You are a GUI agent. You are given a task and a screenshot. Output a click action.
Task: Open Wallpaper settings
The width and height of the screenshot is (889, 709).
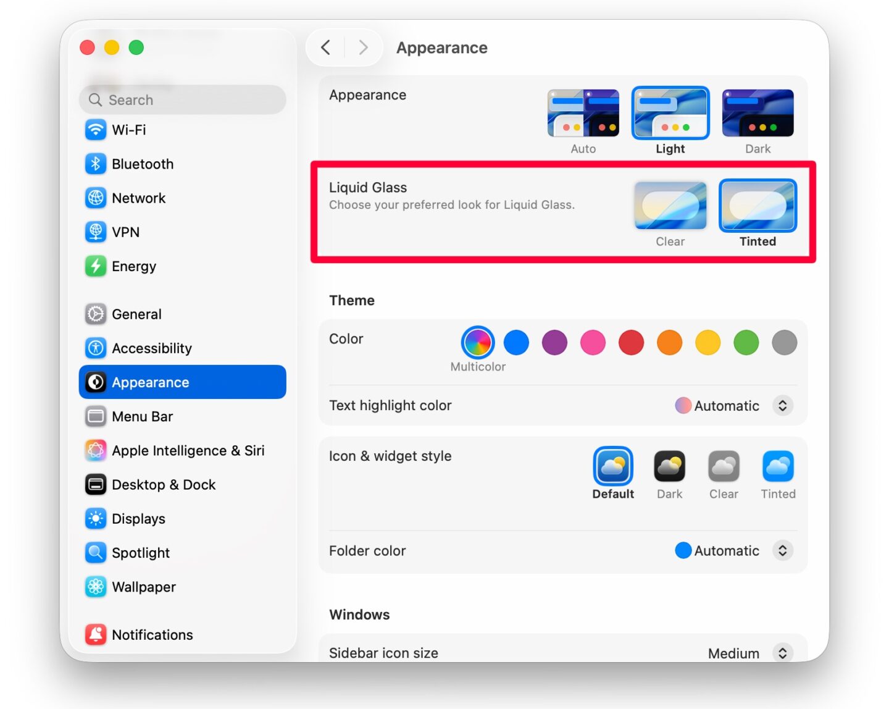[x=143, y=587]
